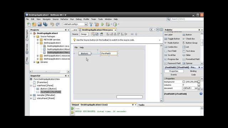Image resolution: width=228 pixels, height=128 pixels.
Task: Click the Open Project toolbar icon
Action: point(40,24)
